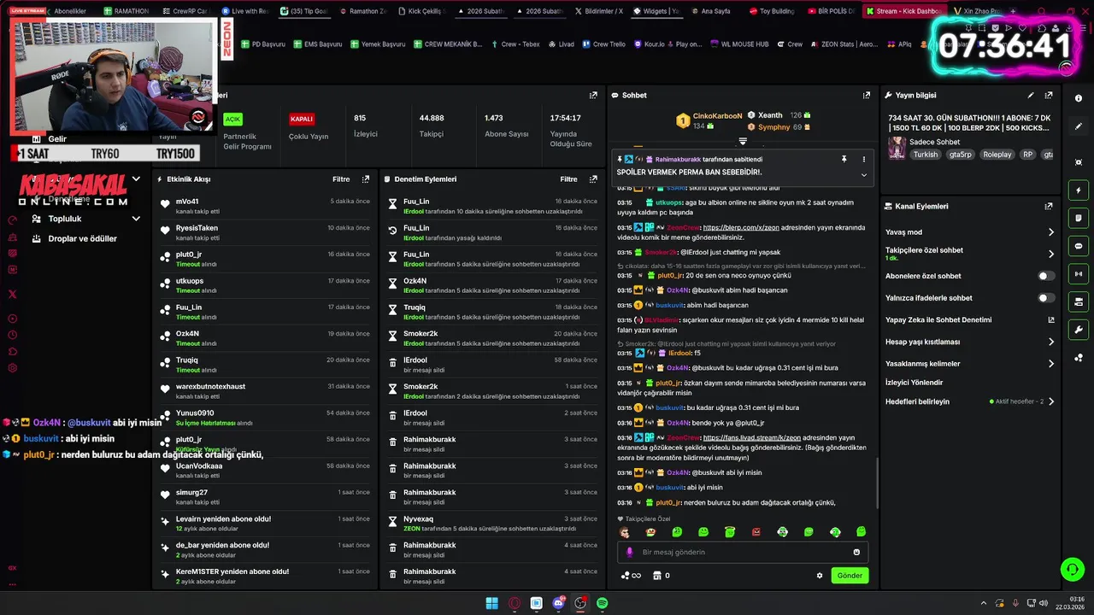1094x615 pixels.
Task: Expand the pinned message chevron
Action: click(x=863, y=175)
